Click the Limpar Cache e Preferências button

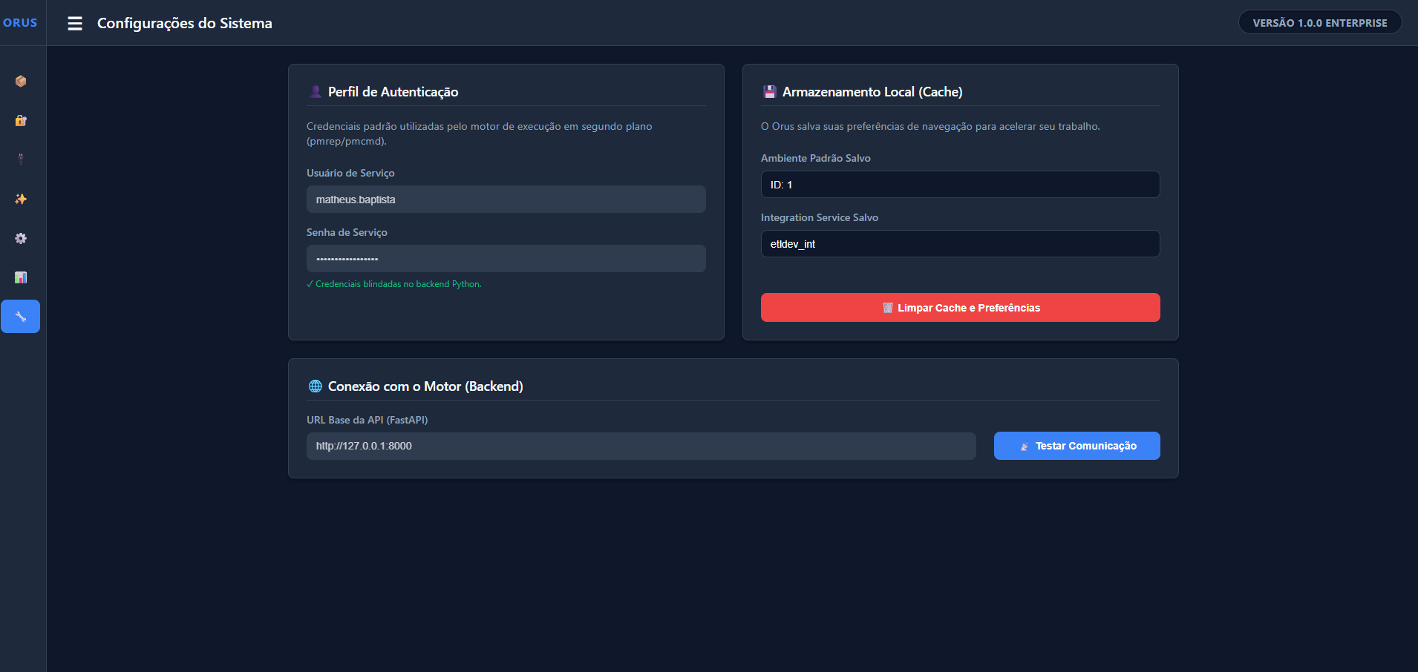pyautogui.click(x=960, y=308)
